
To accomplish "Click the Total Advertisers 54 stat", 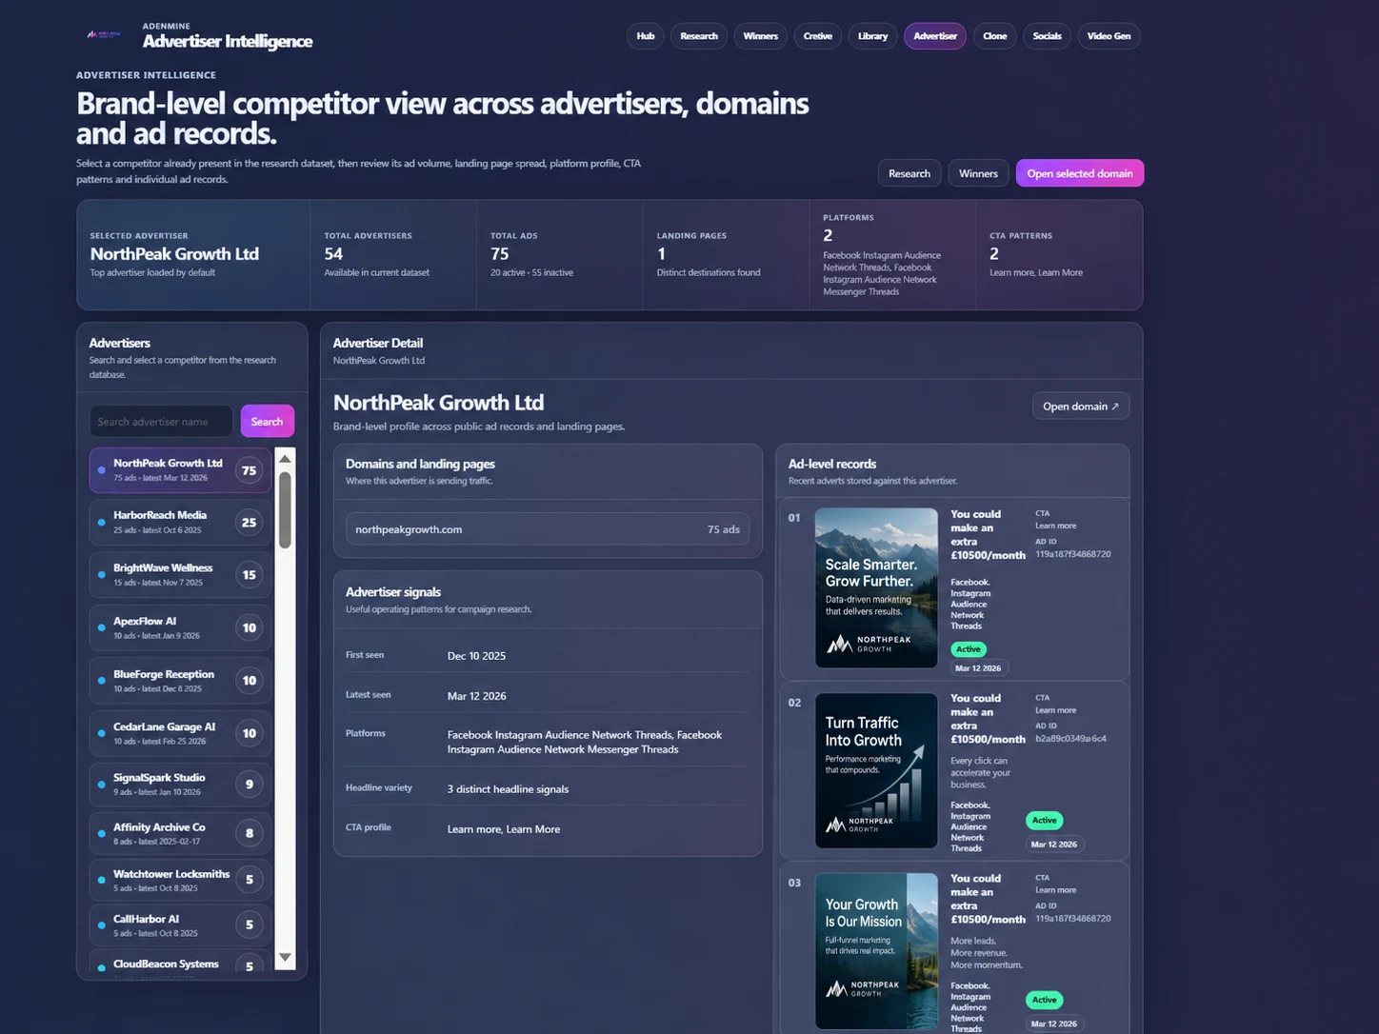I will pyautogui.click(x=393, y=255).
